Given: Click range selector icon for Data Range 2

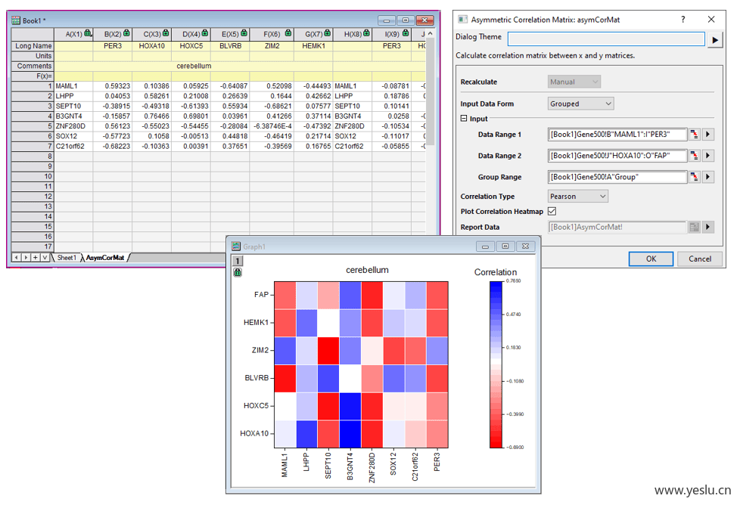Looking at the screenshot, I should (694, 156).
